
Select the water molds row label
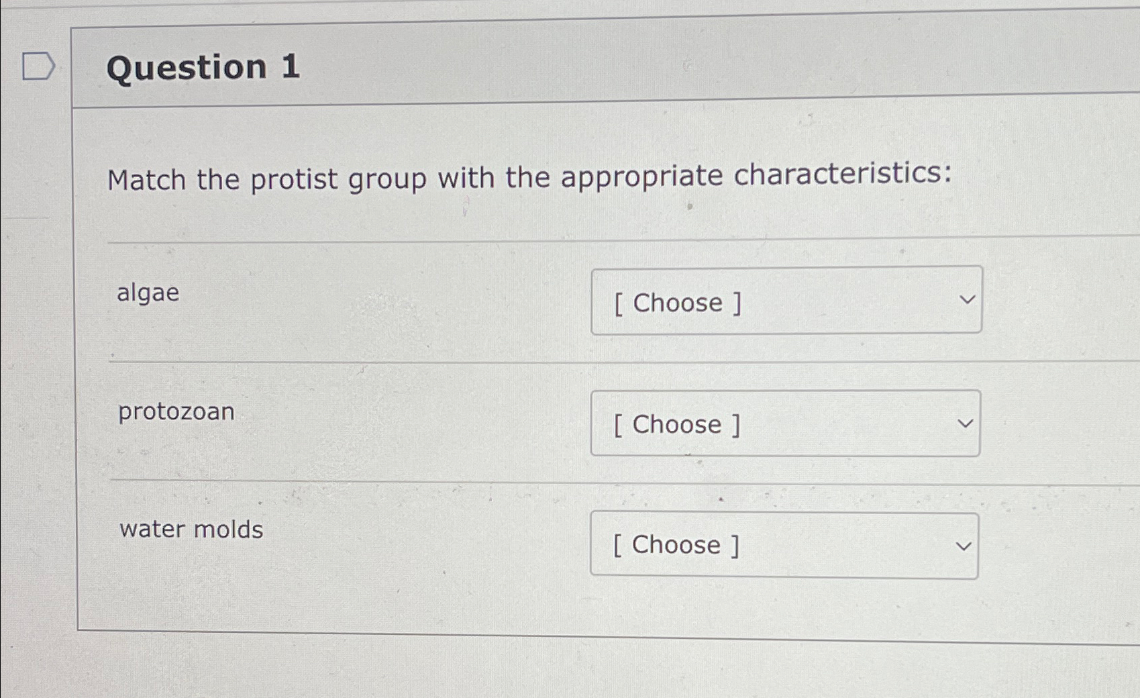point(191,530)
